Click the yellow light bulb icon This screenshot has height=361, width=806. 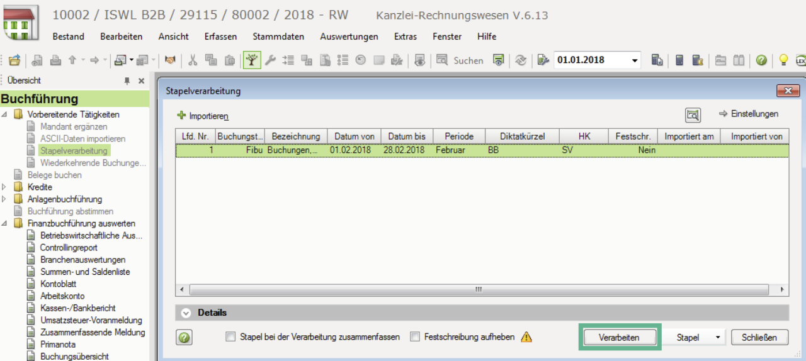[784, 60]
